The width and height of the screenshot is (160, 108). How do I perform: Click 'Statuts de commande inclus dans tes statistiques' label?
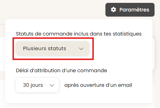(79, 34)
